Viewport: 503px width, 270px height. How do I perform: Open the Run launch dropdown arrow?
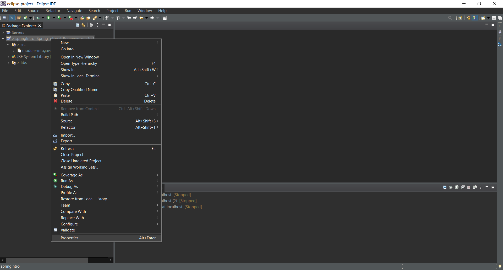pyautogui.click(x=54, y=18)
